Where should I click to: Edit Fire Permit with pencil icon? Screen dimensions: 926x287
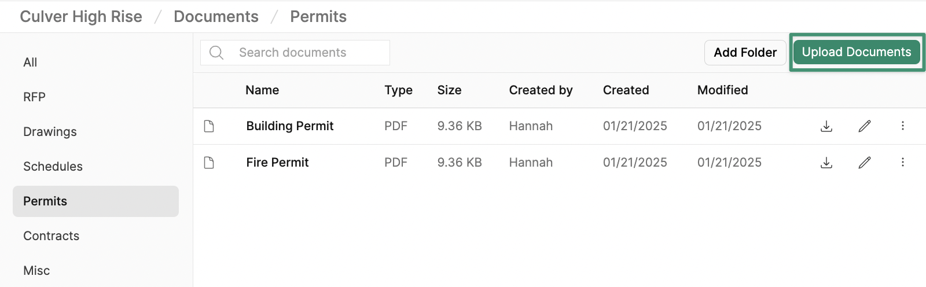pos(865,163)
